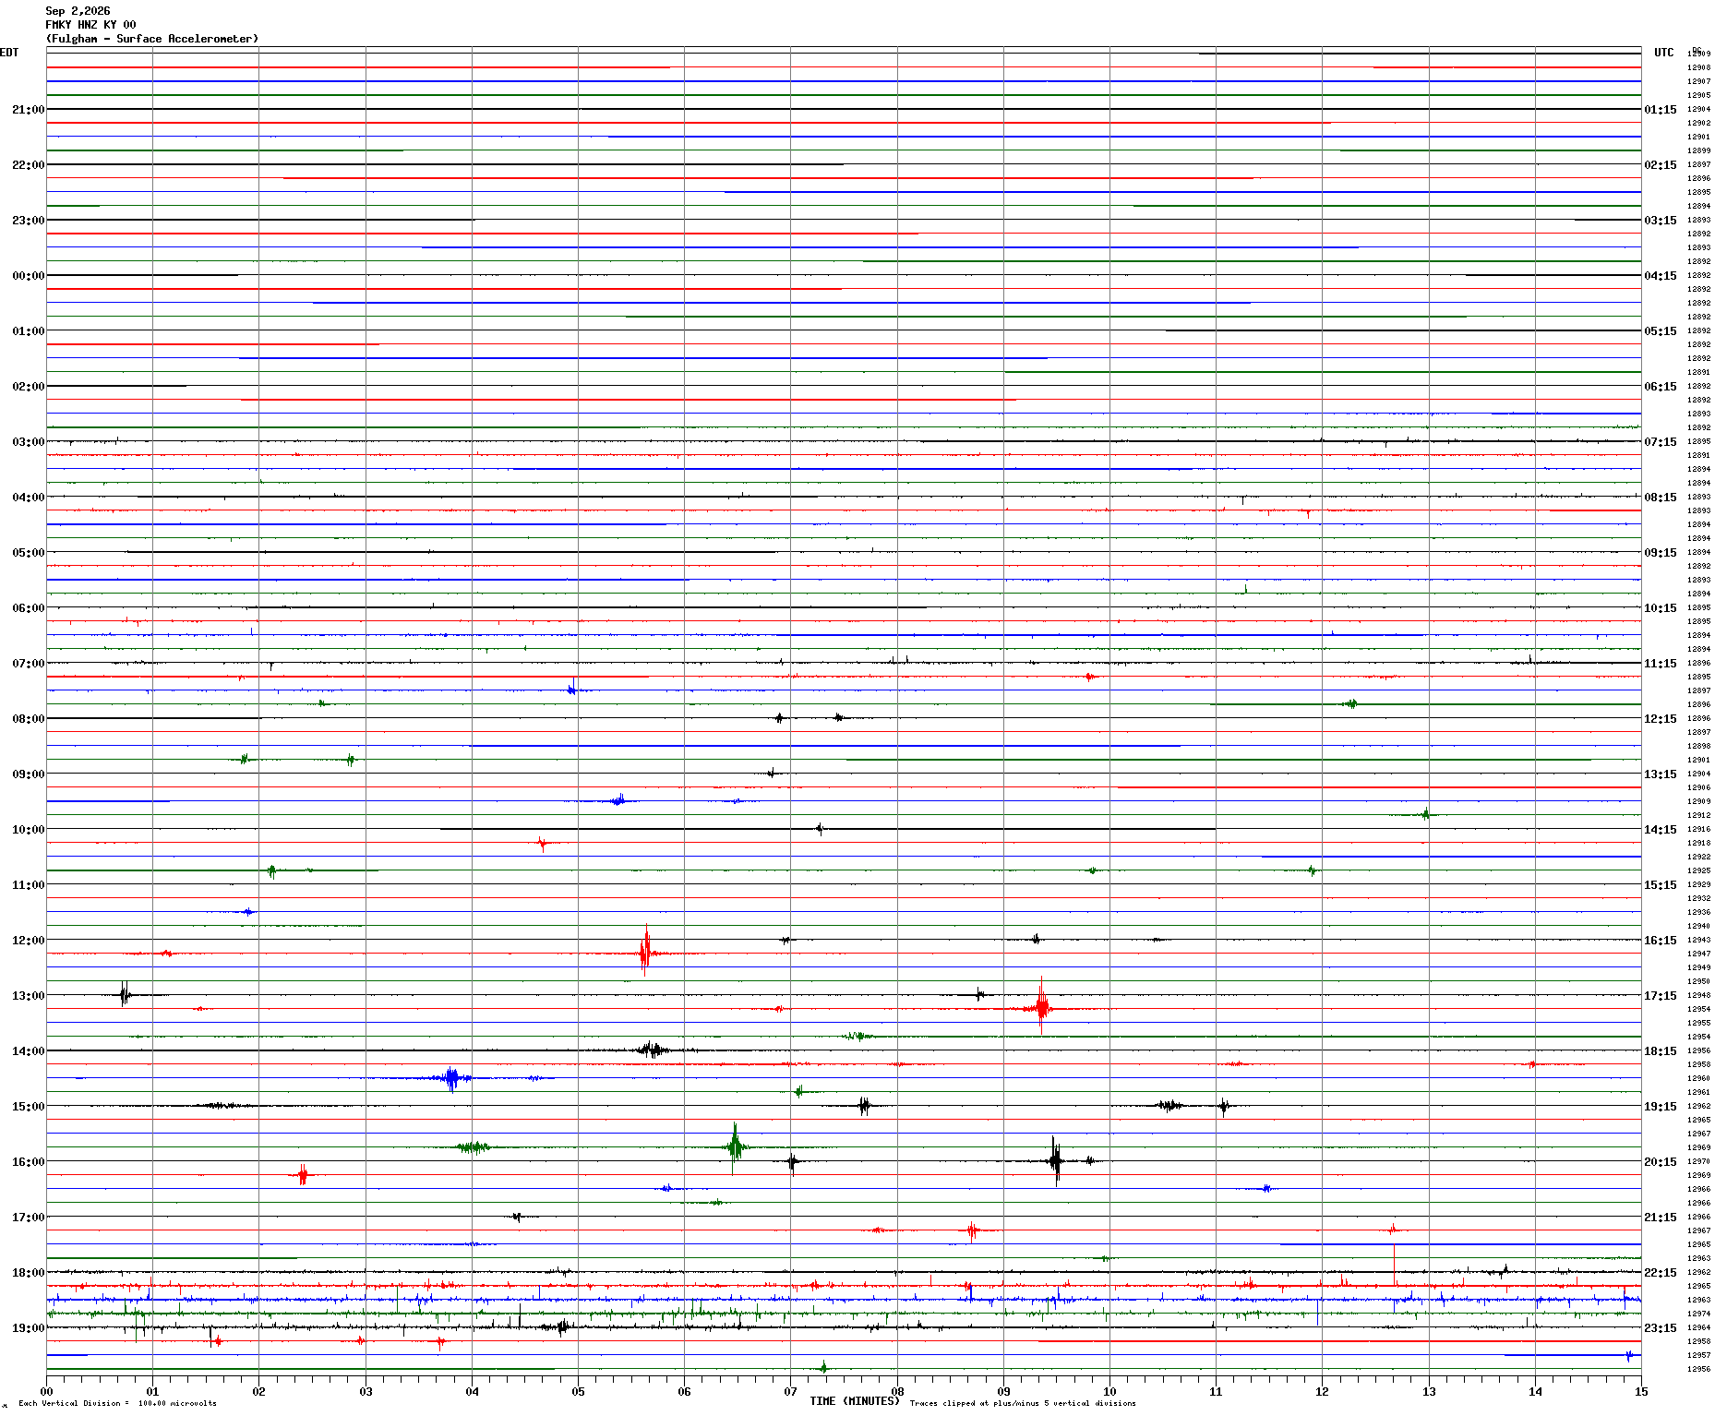Image resolution: width=1715 pixels, height=1416 pixels.
Task: Select the blue burst below the 14:00 EDT row
Action: (x=450, y=1078)
